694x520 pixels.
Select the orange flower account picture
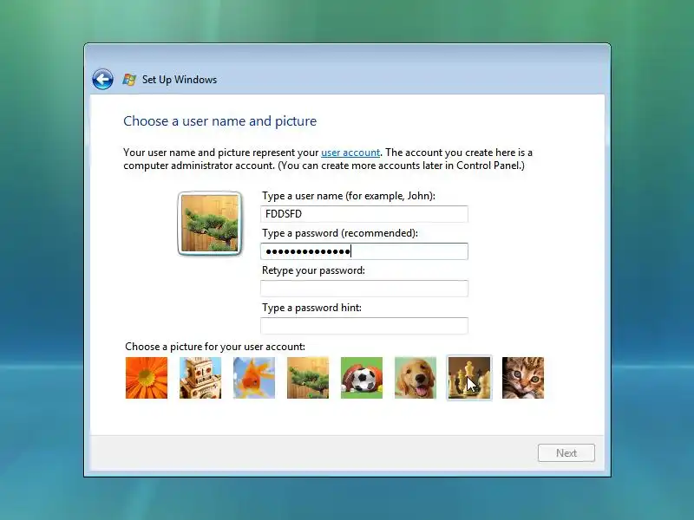(x=147, y=378)
